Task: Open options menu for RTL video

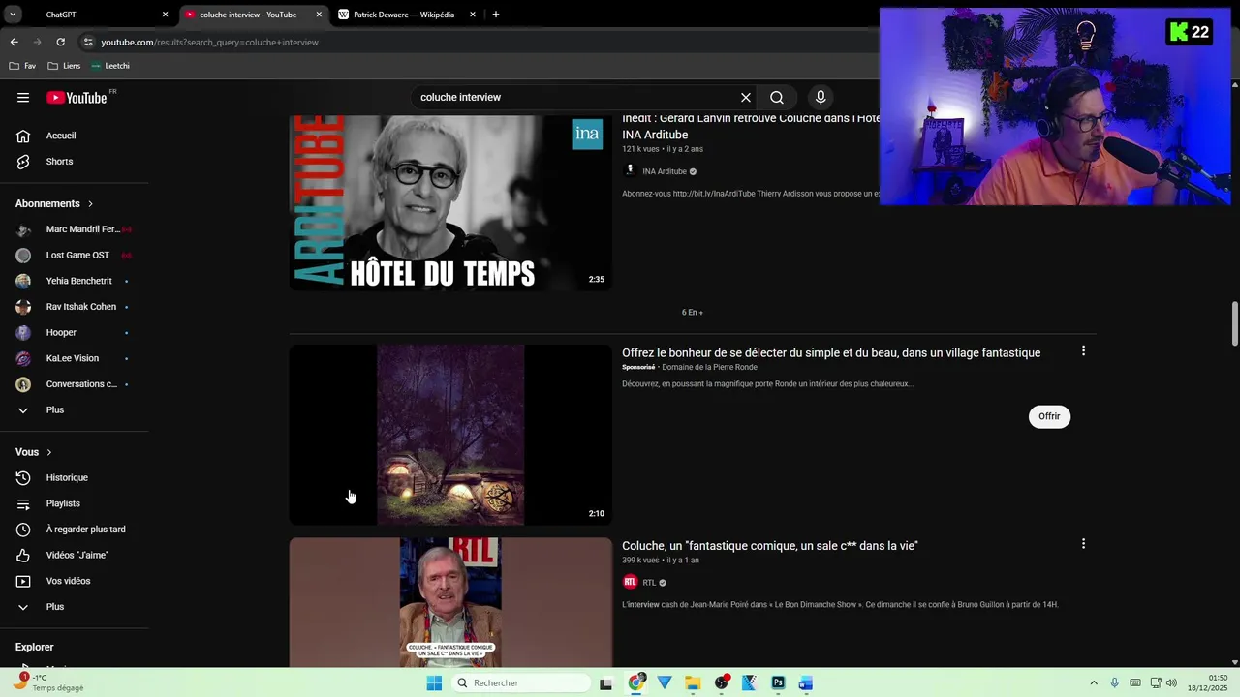Action: (x=1083, y=544)
